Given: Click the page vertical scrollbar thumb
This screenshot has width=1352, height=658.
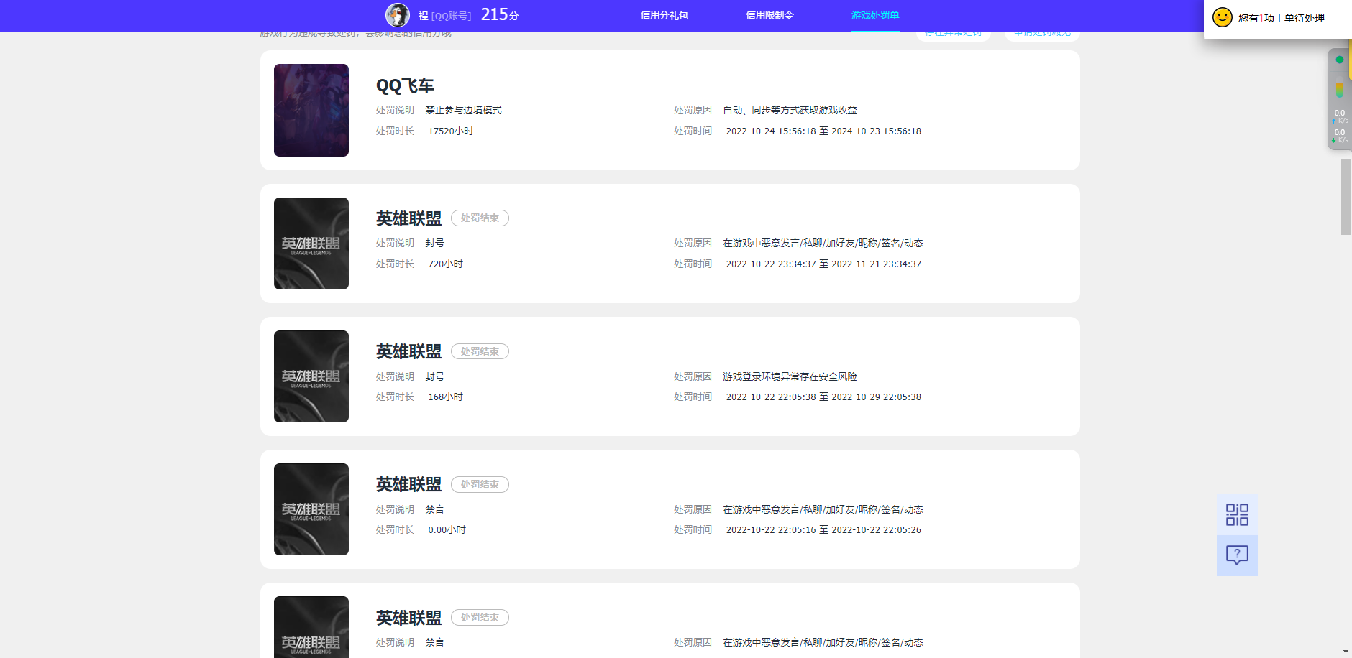Looking at the screenshot, I should point(1346,197).
